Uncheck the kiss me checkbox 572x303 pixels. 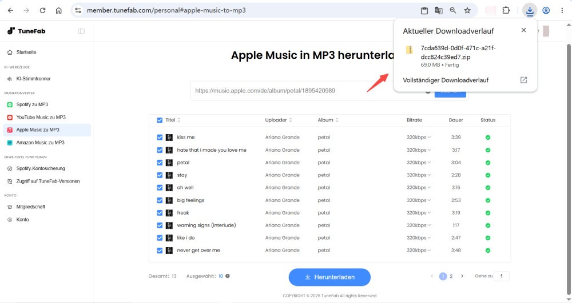[x=160, y=138]
